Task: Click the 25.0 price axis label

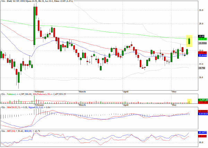Action: (201, 24)
